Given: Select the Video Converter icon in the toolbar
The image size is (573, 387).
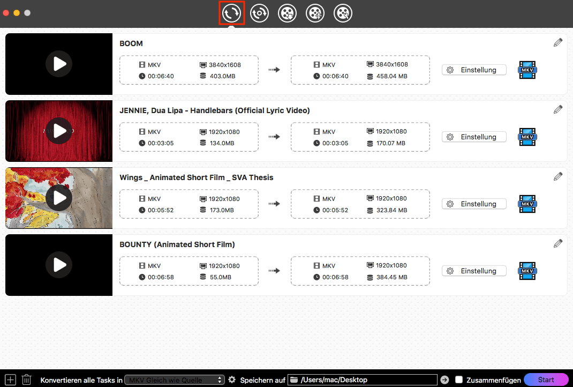Looking at the screenshot, I should pos(231,13).
